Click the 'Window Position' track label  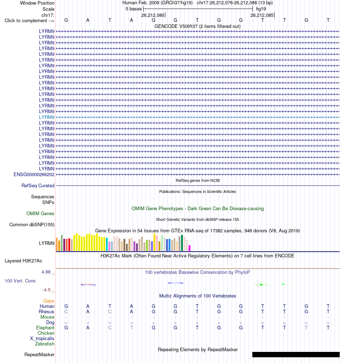pos(37,3)
